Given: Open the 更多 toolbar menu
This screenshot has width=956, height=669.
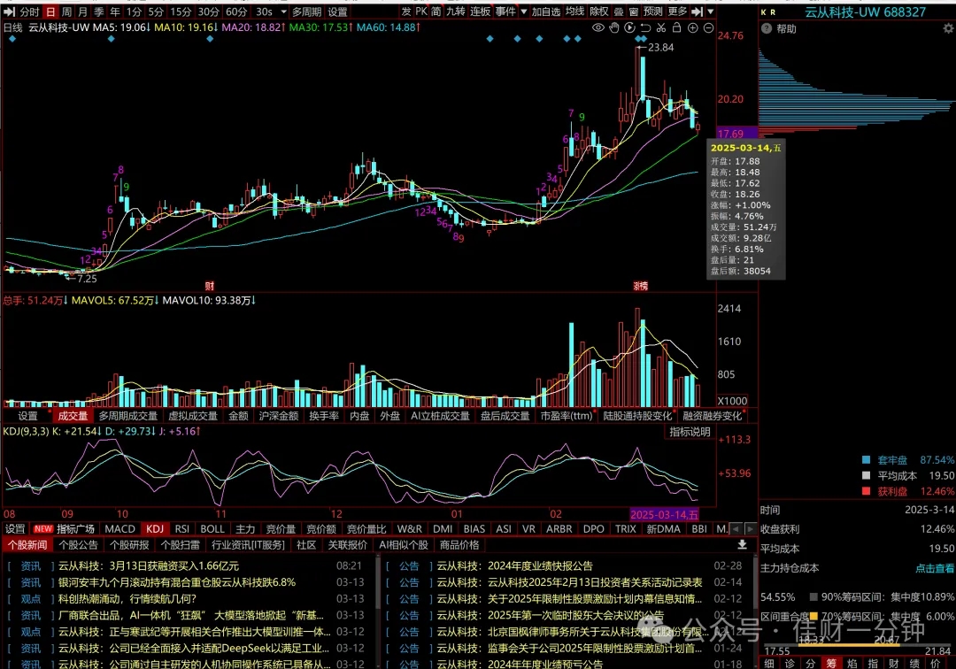Looking at the screenshot, I should click(677, 12).
